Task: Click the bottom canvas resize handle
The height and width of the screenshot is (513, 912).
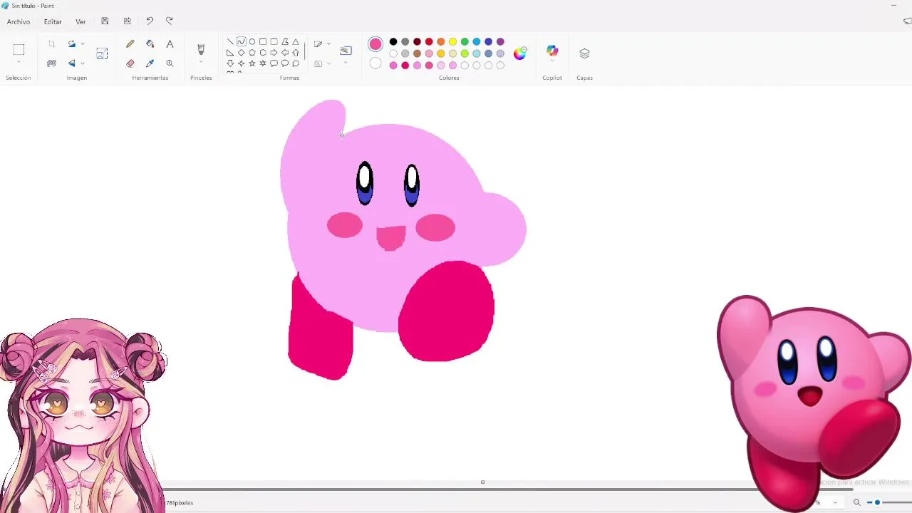Action: (x=482, y=482)
